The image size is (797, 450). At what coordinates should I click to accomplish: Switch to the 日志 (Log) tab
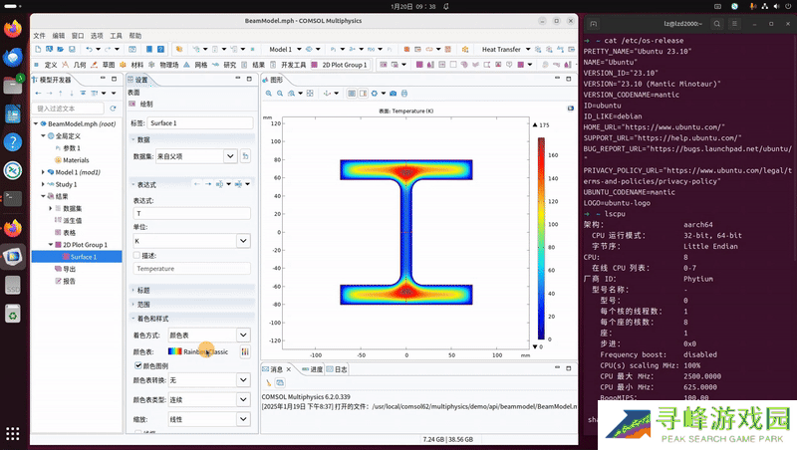[x=337, y=369]
